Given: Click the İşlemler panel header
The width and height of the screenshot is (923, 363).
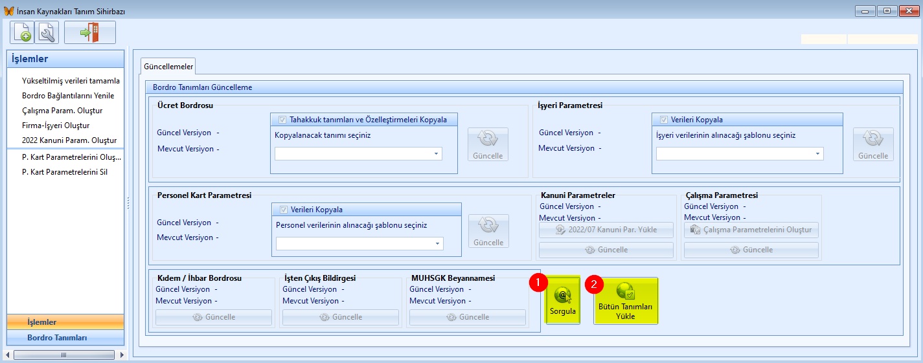Looking at the screenshot, I should 65,59.
